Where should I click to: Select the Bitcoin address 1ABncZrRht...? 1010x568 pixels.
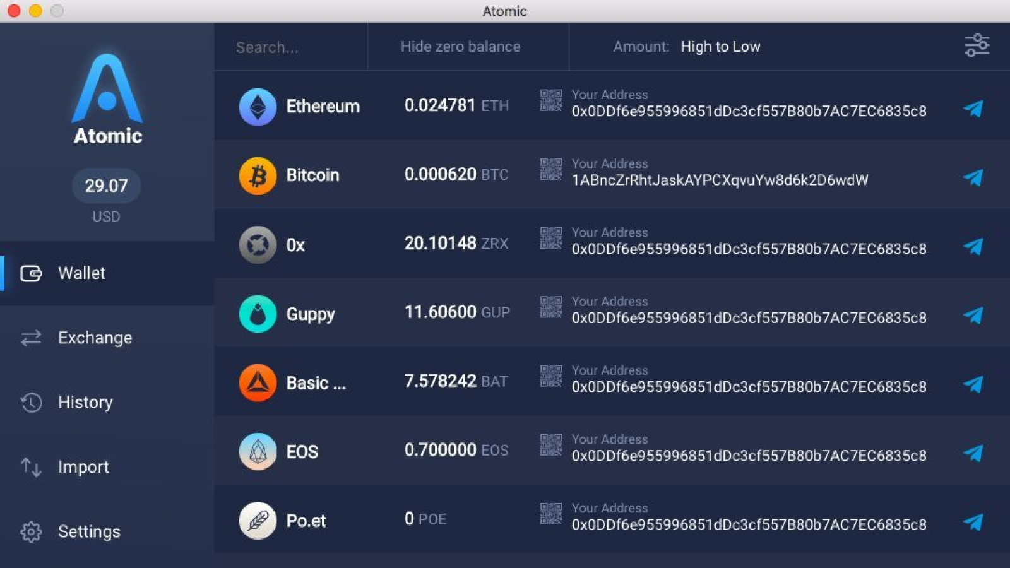point(720,180)
